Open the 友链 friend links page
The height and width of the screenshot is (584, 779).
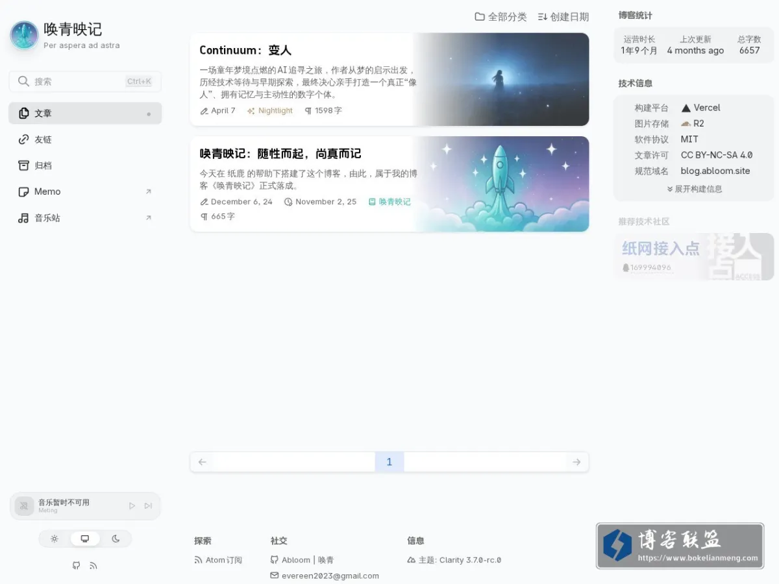(x=85, y=139)
